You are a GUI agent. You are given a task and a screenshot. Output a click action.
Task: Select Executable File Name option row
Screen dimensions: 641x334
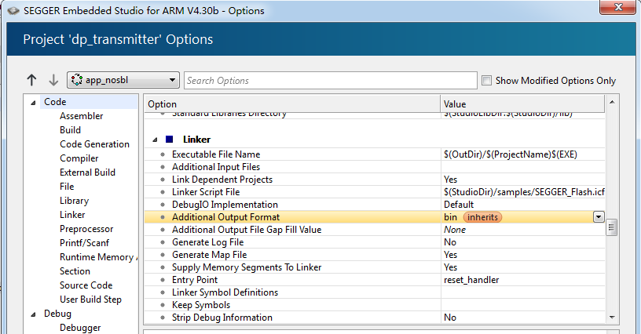click(x=375, y=154)
